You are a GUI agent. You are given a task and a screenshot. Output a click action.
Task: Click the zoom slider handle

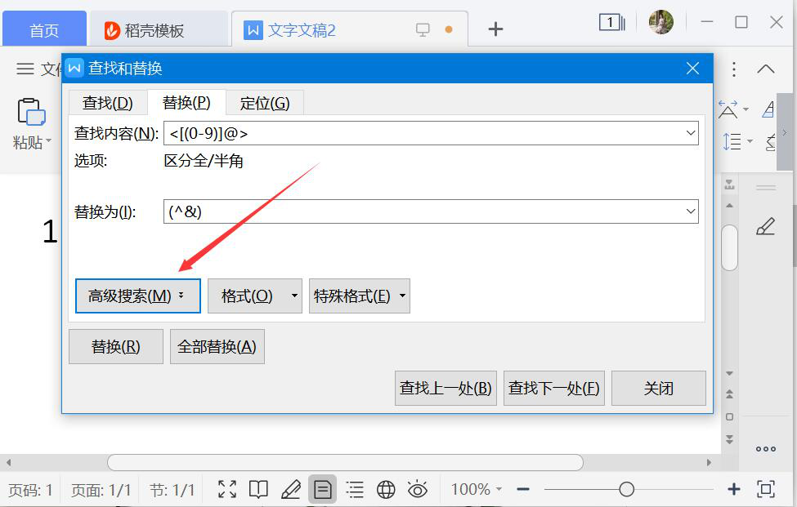[x=627, y=489]
